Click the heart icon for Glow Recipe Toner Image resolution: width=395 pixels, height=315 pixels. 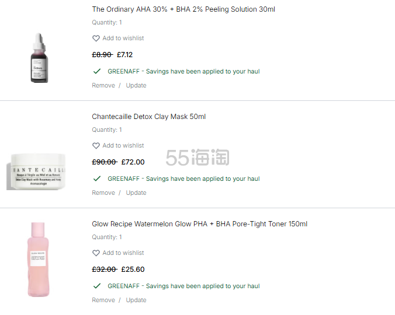(x=96, y=253)
